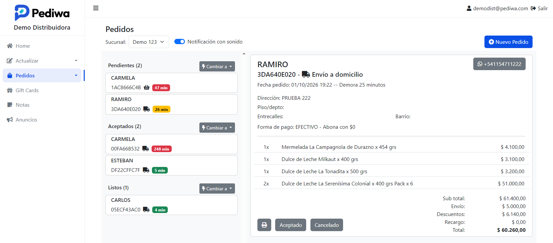Screen dimensions: 553x243
Task: Open Cambiar a dropdown for Pendientes
Action: 217,66
